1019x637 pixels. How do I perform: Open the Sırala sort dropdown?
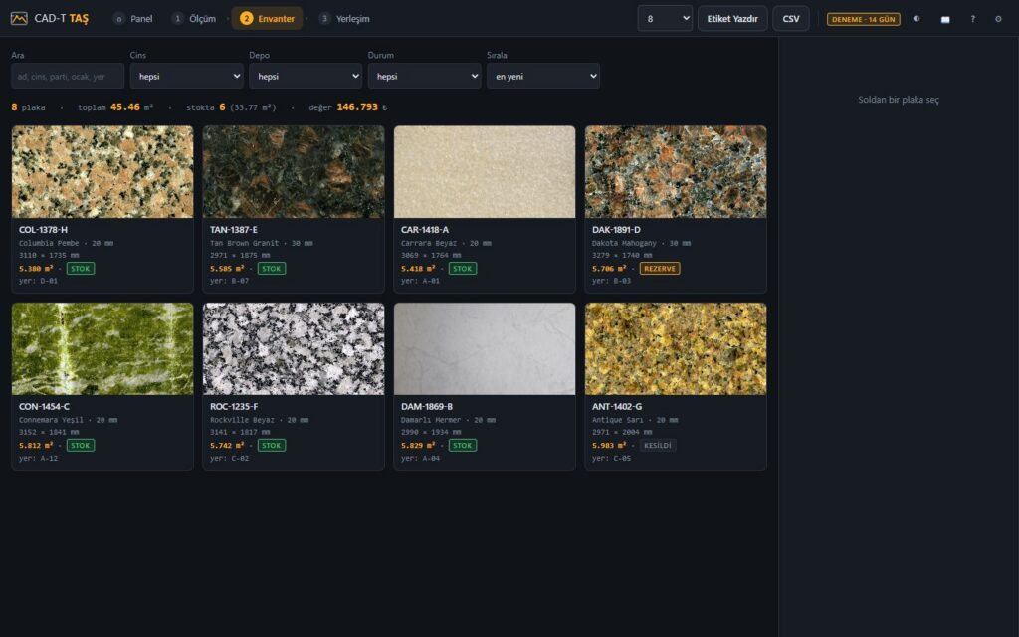543,76
